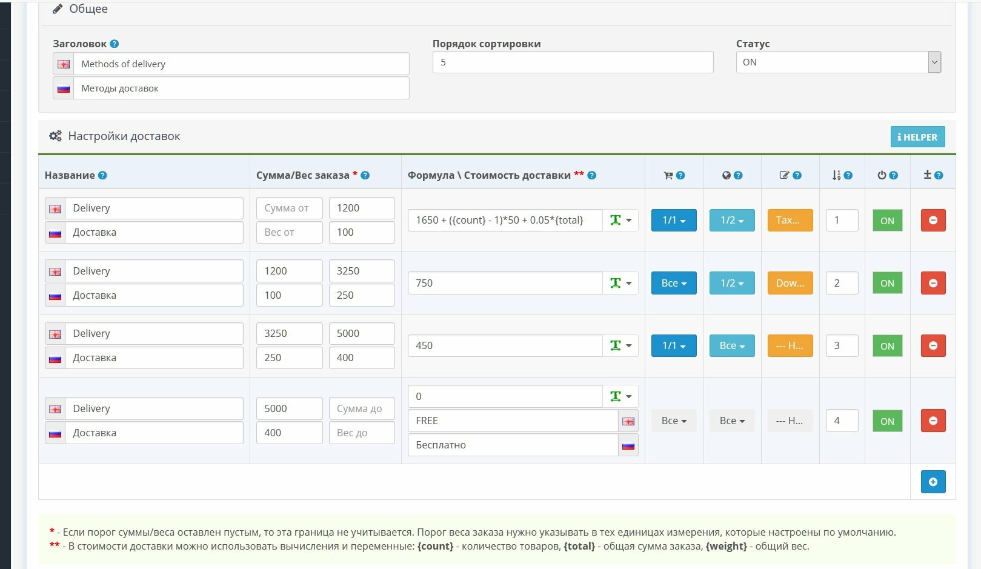Open the Все geo zone dropdown in third row
The width and height of the screenshot is (981, 569).
[x=732, y=345]
